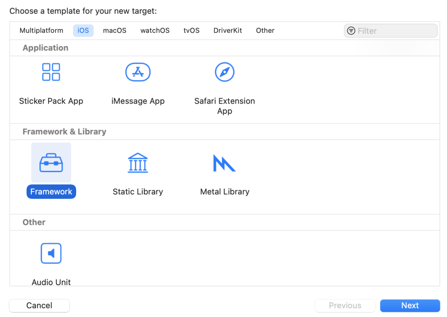The image size is (447, 317).
Task: Switch to the watchOS tab
Action: pyautogui.click(x=155, y=31)
